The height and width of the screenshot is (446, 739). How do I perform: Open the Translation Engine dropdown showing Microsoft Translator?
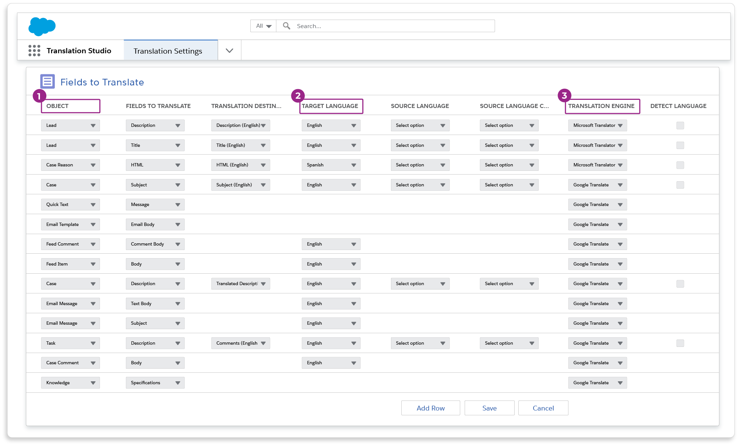[x=597, y=125]
